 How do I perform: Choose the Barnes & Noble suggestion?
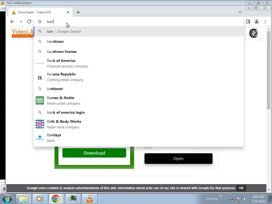139,100
